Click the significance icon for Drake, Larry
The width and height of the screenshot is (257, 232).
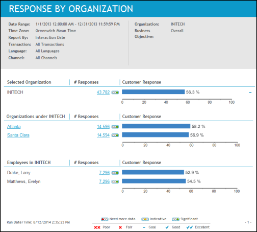(115, 173)
